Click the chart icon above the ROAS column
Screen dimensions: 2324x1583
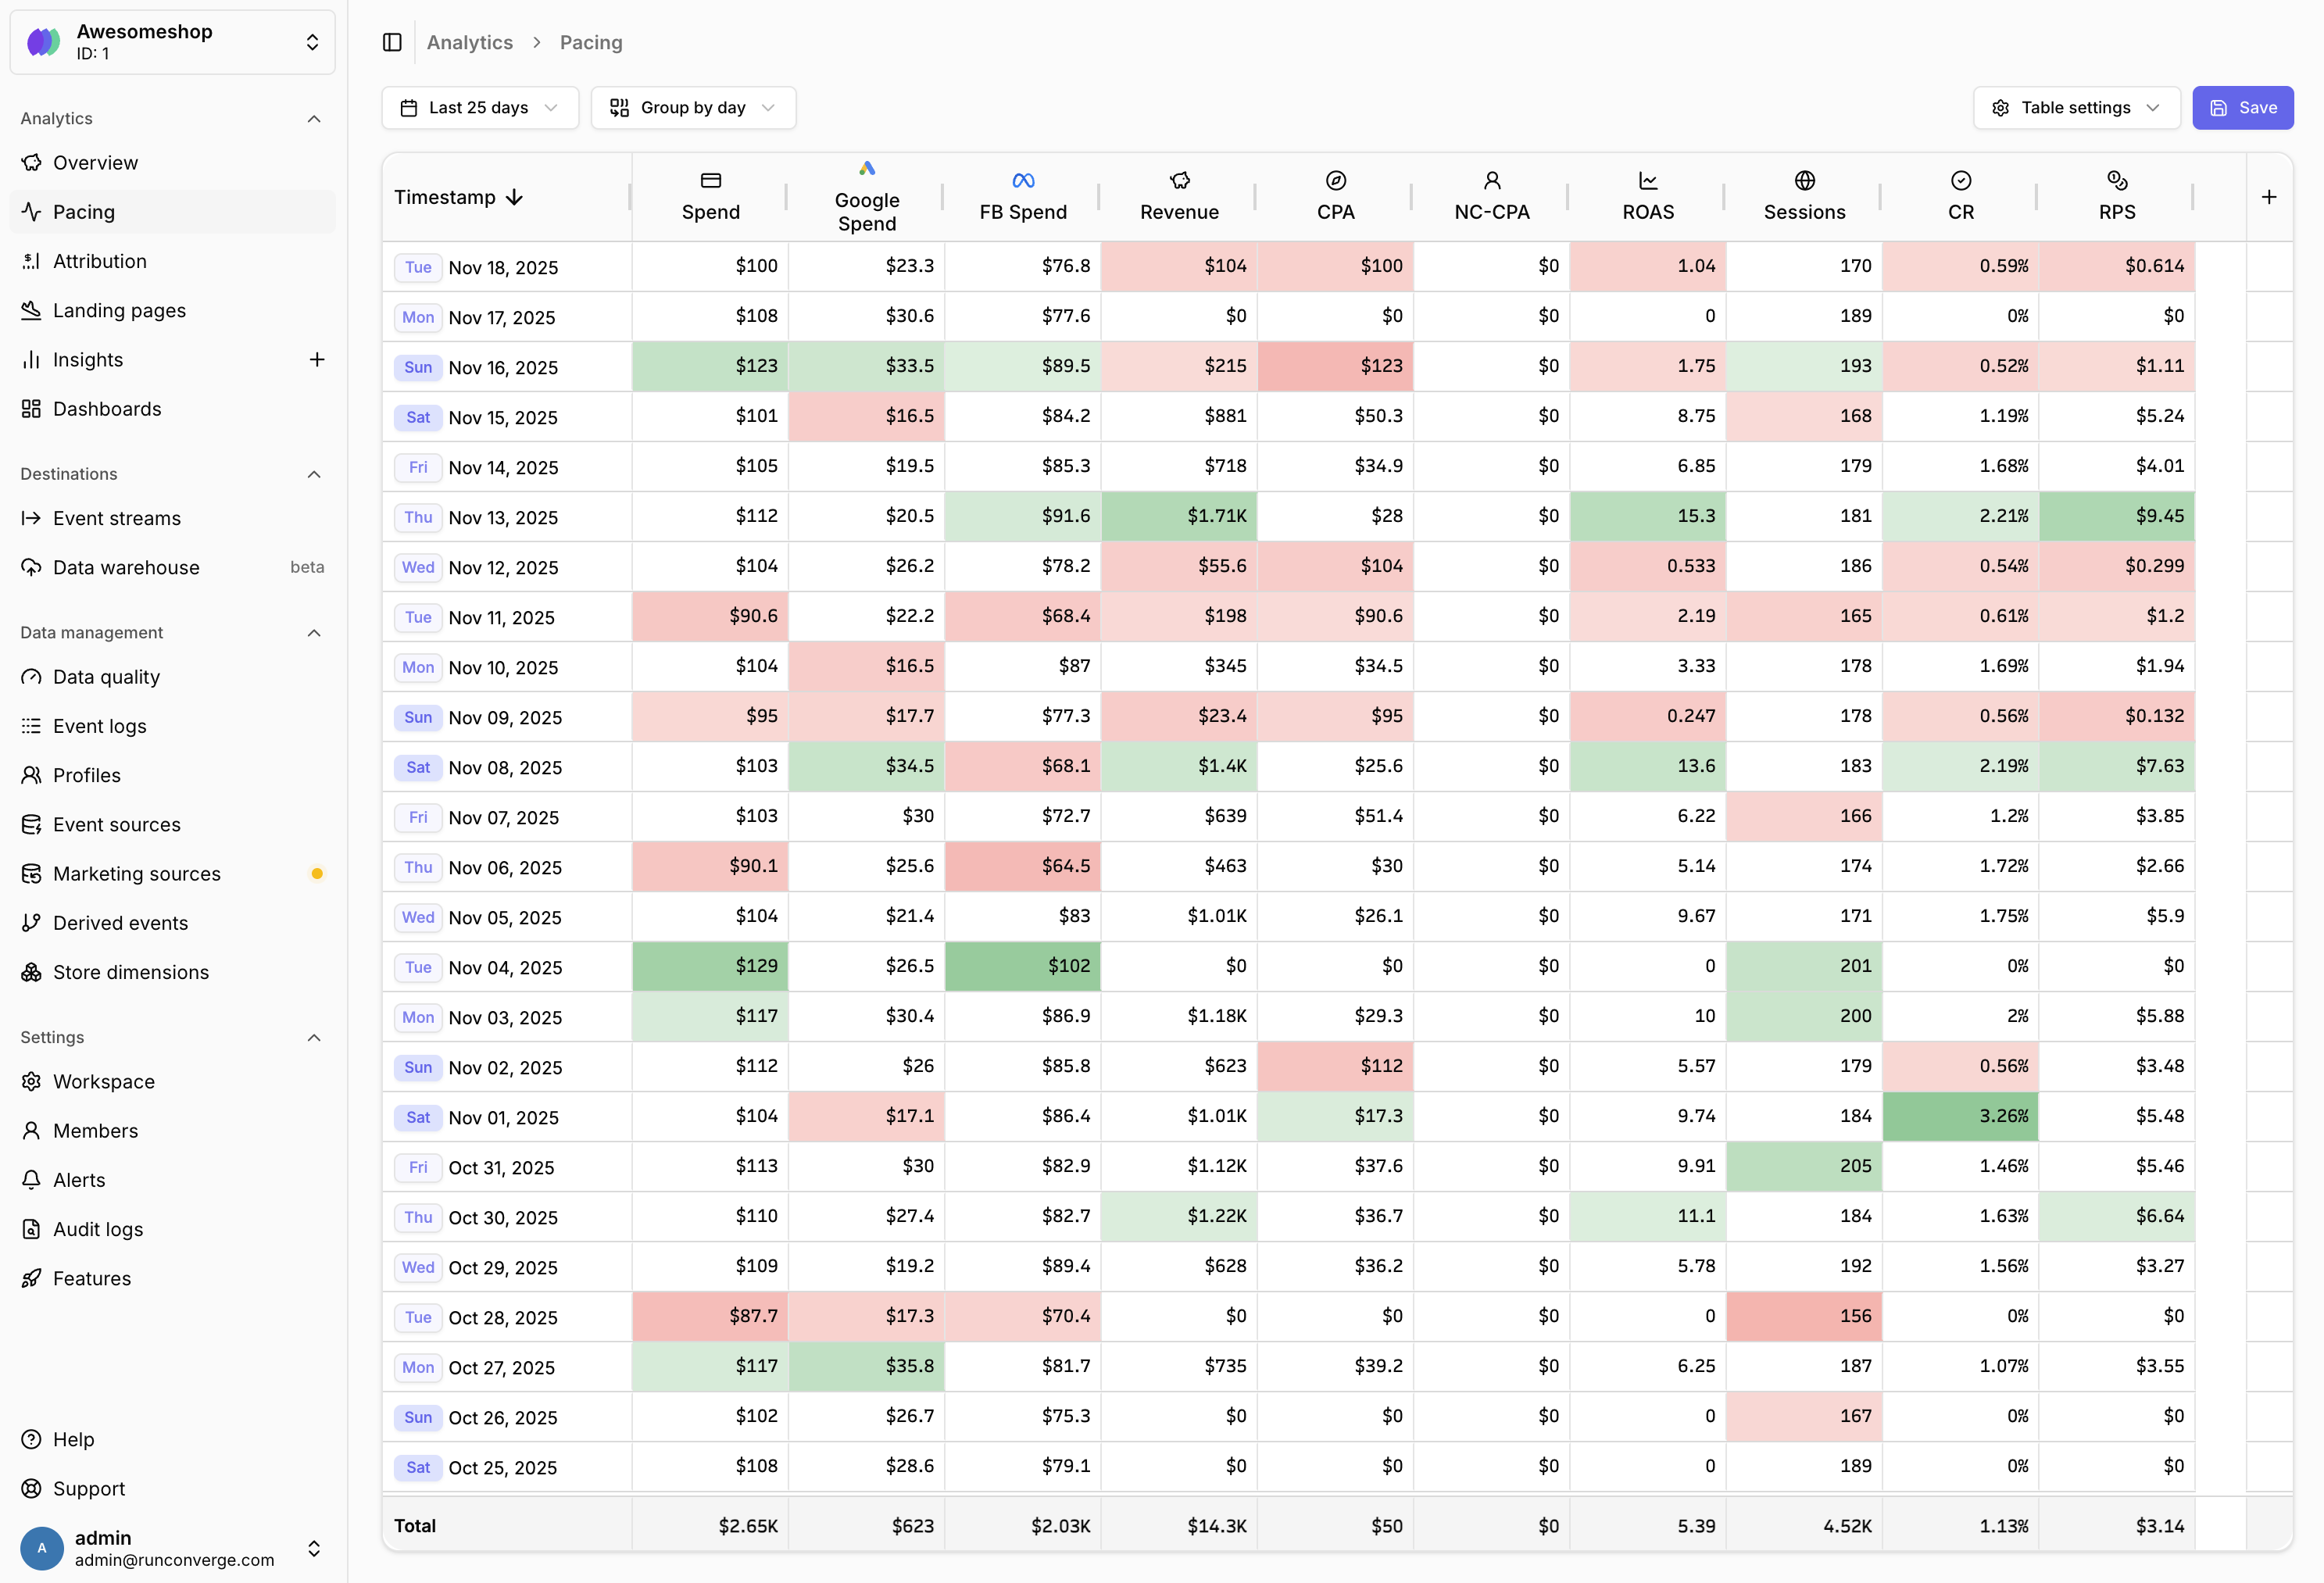pos(1648,180)
